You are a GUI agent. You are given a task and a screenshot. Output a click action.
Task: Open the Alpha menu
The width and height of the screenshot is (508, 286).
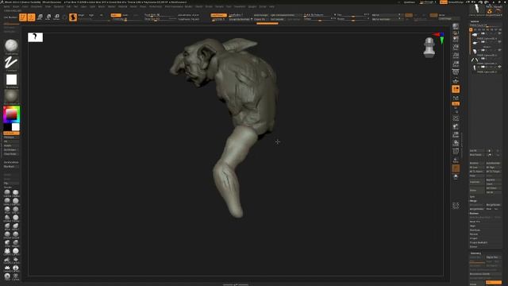pyautogui.click(x=7, y=6)
